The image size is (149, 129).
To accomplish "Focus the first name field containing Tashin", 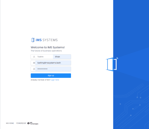I will pyautogui.click(x=44, y=57).
